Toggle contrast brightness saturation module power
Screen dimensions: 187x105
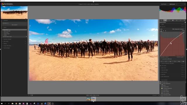click(x=160, y=64)
